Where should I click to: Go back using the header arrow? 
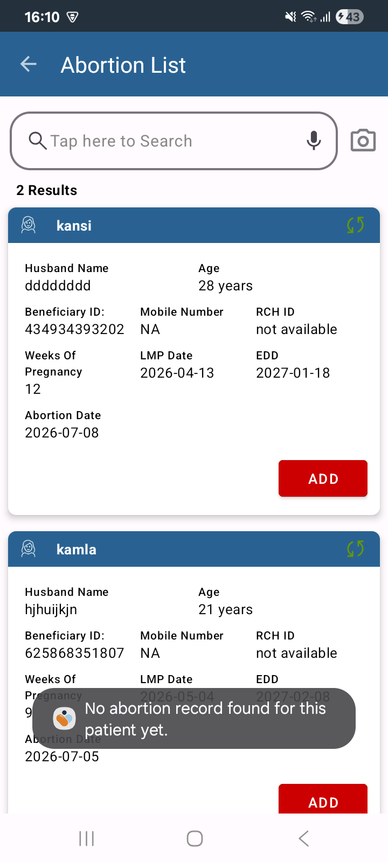[x=29, y=65]
